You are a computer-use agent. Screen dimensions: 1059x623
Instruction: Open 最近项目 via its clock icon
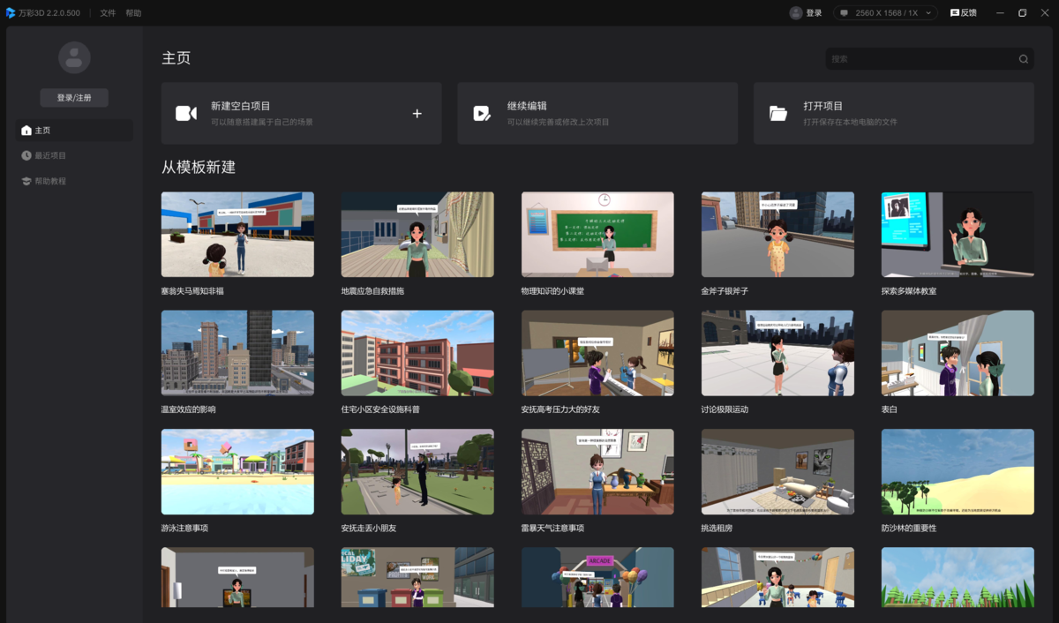tap(25, 155)
